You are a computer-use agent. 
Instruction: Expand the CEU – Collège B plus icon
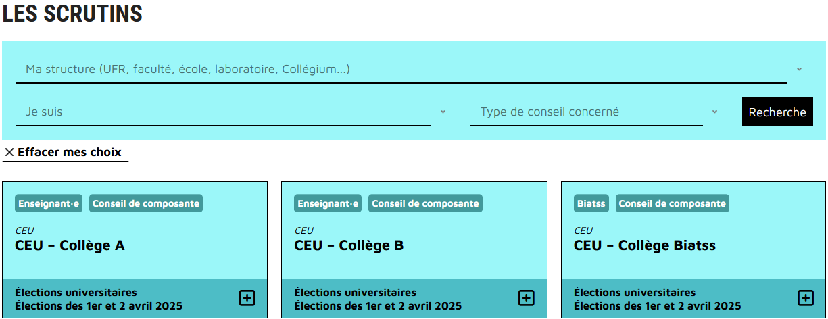coord(526,298)
